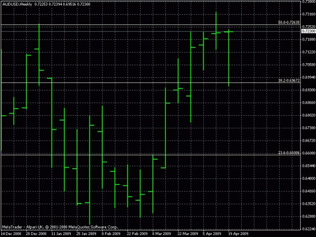Click the 0.72520 price axis label
The height and width of the screenshot is (237, 316).
click(308, 27)
